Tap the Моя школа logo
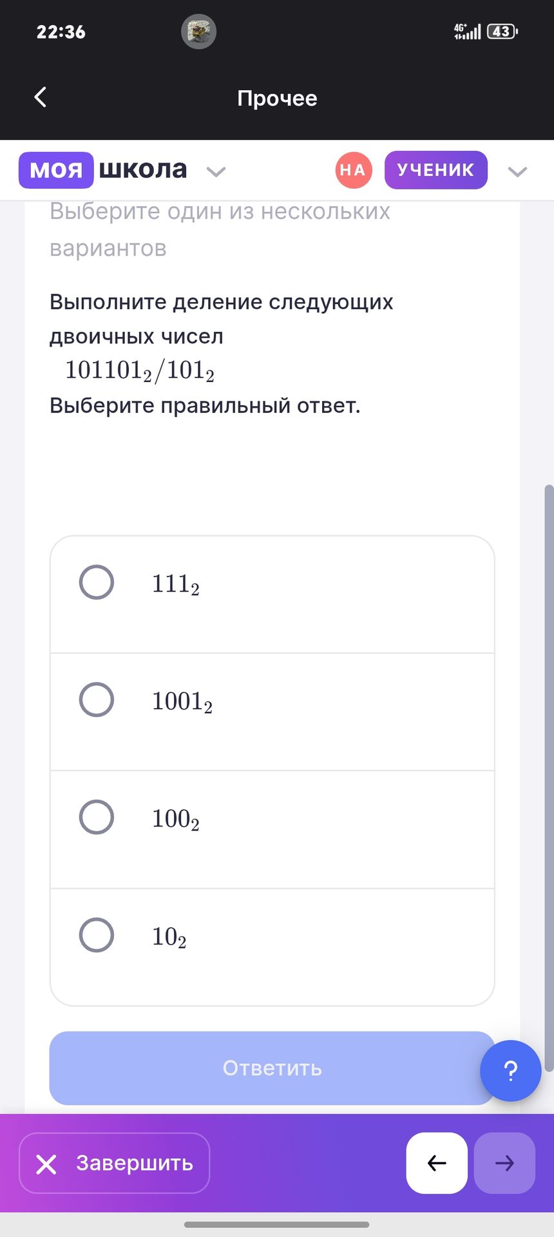 coord(103,170)
